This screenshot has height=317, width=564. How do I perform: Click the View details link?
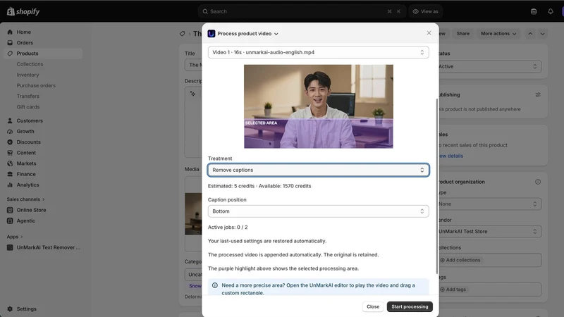450,156
